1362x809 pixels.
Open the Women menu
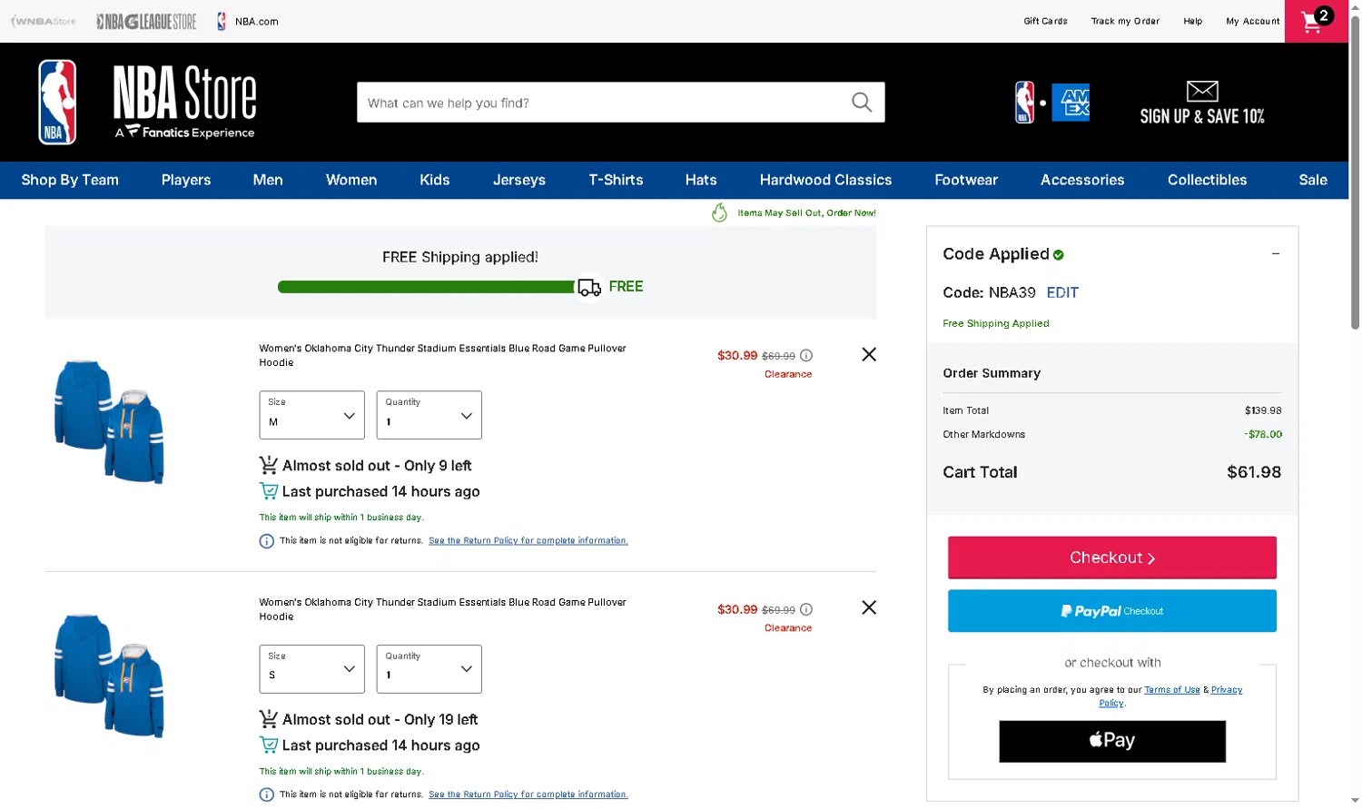click(351, 180)
